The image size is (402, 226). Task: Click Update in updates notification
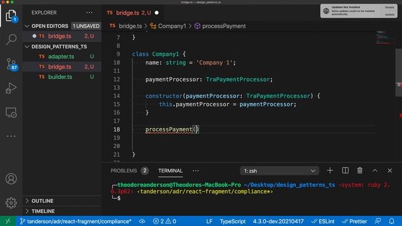point(389,14)
